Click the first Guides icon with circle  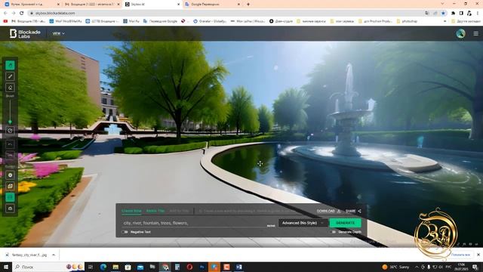tap(10, 175)
